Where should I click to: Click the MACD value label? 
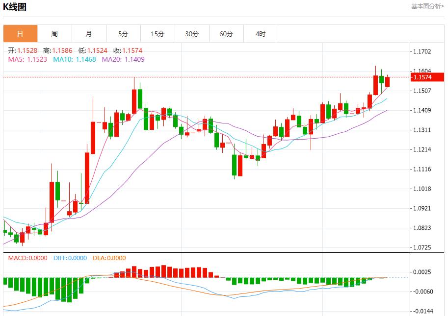pyautogui.click(x=27, y=258)
